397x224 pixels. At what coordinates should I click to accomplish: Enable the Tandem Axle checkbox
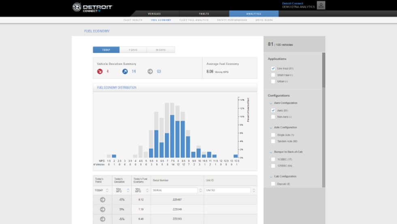[273, 141]
